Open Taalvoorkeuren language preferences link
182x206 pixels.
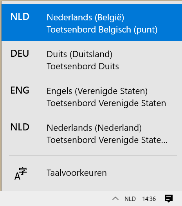77,173
